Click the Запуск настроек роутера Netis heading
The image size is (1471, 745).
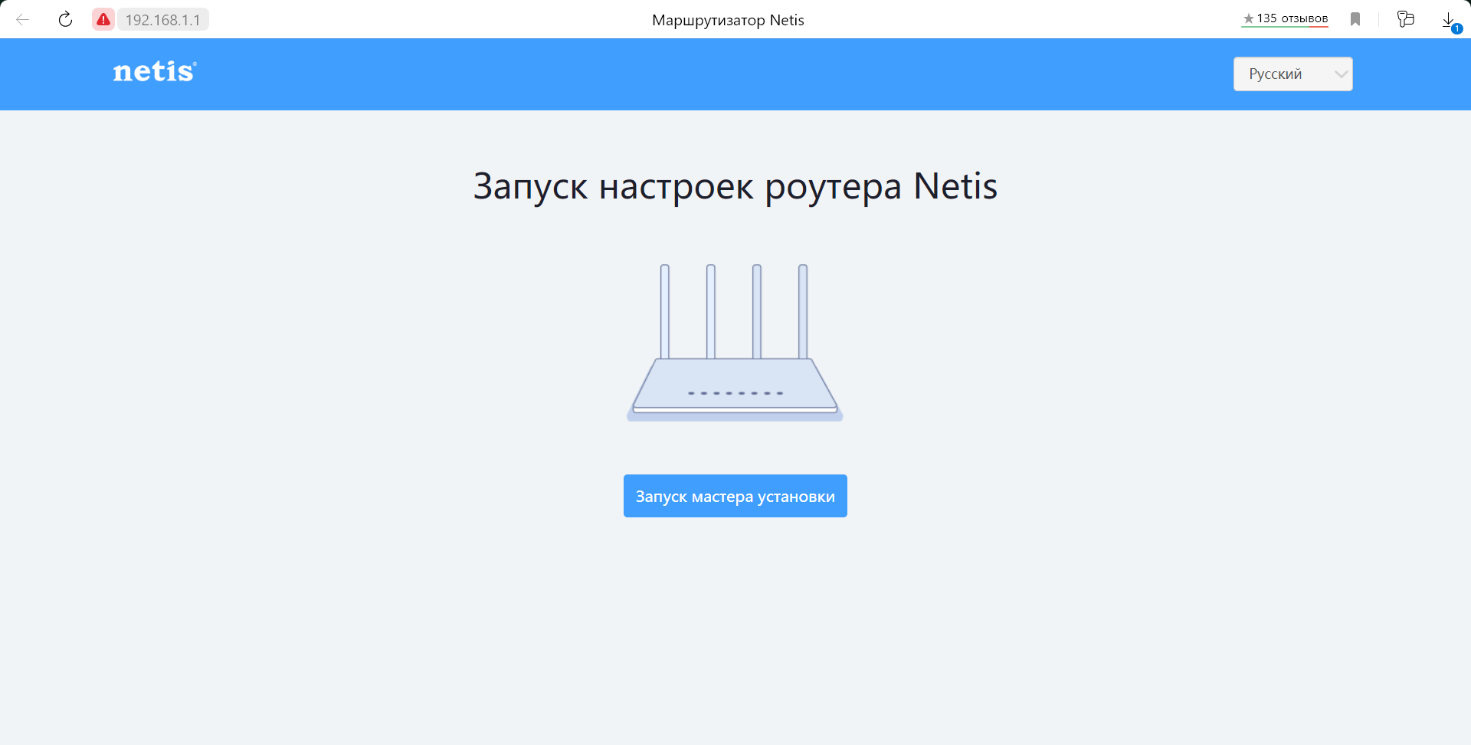coord(735,186)
